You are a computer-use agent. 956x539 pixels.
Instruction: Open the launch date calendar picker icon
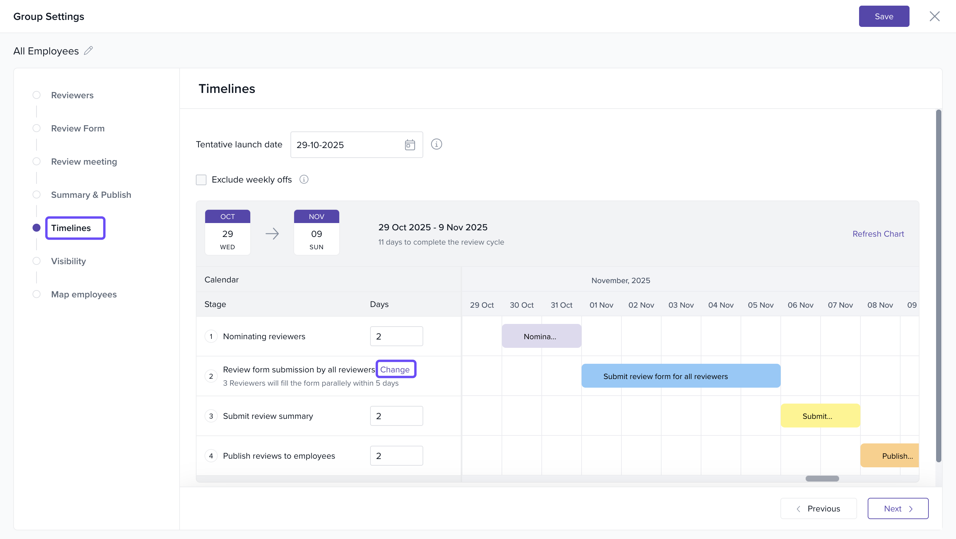coord(410,145)
